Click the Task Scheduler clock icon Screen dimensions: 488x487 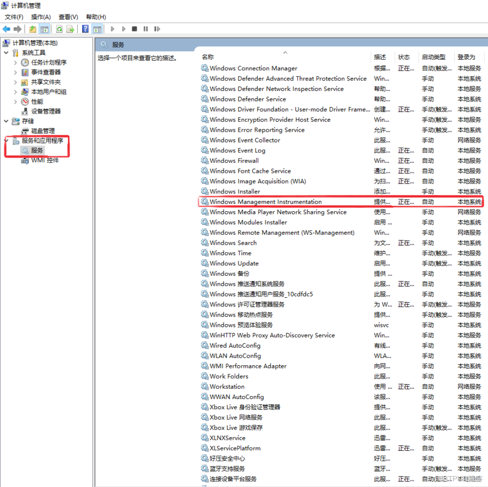coord(25,63)
